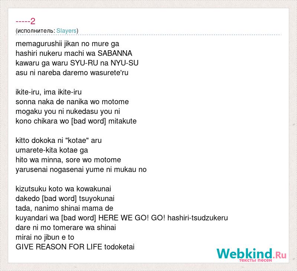The width and height of the screenshot is (297, 271).
Task: Click "[bad word]" in the kono chikara line
Action: click(x=88, y=121)
